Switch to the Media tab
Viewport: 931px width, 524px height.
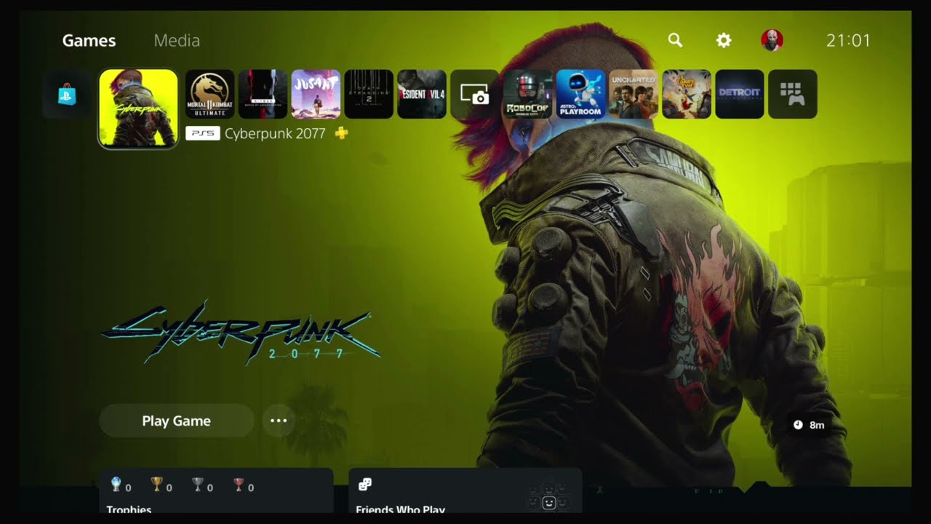[177, 41]
